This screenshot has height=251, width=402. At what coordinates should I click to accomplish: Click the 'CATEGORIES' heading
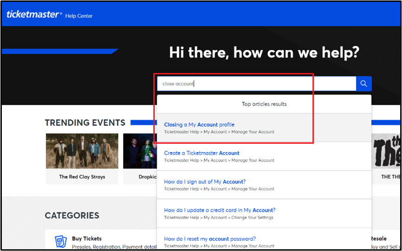72,215
